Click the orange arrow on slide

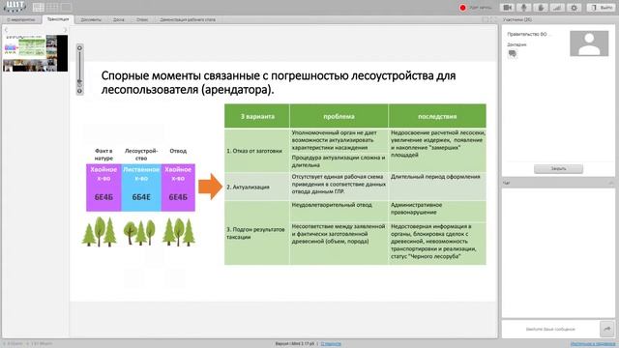tap(210, 187)
